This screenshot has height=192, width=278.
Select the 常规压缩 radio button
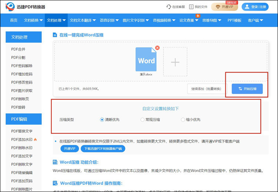[x=142, y=120]
